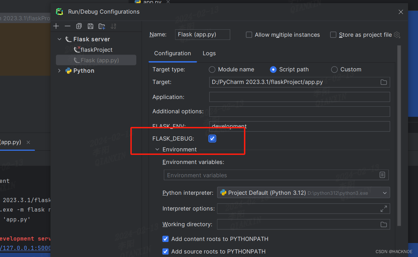
Task: Remove the selected configuration
Action: (x=67, y=26)
